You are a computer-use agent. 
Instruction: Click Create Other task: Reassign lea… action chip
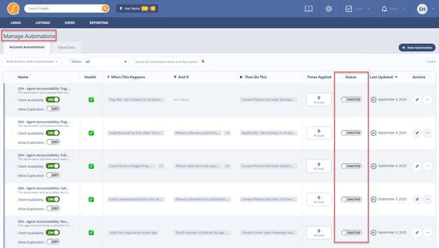pyautogui.click(x=268, y=232)
